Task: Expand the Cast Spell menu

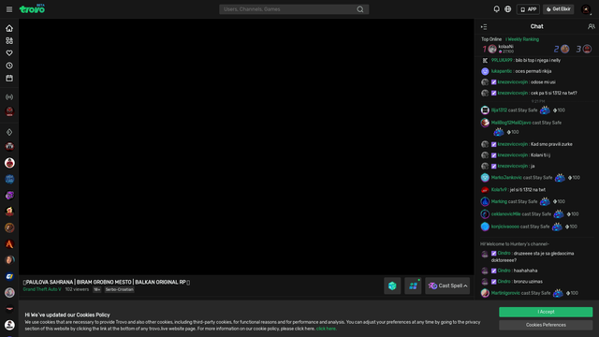Action: [447, 286]
